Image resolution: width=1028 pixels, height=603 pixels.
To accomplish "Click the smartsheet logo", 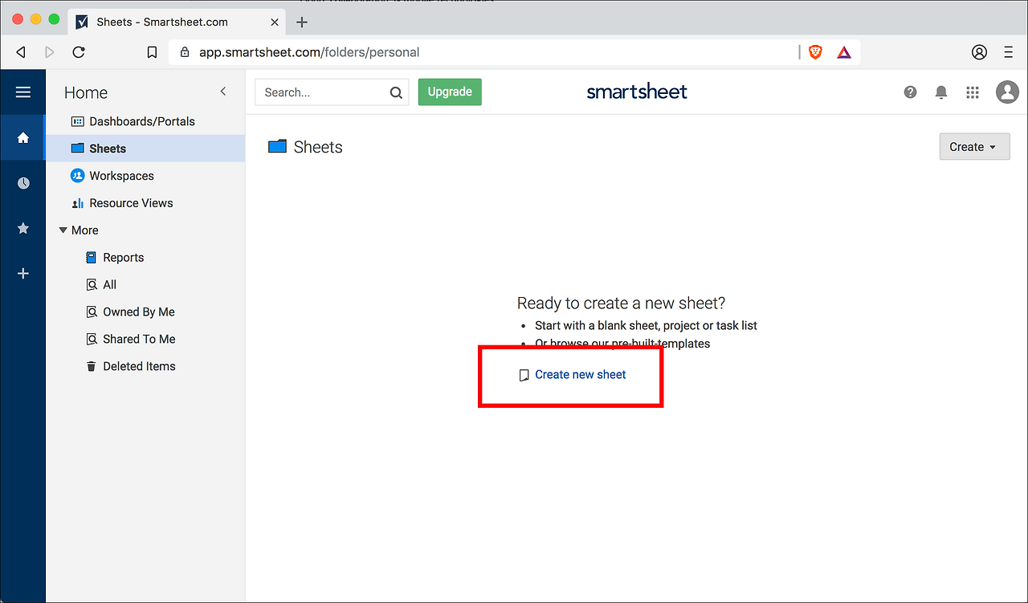I will (x=637, y=92).
